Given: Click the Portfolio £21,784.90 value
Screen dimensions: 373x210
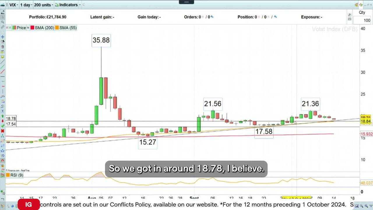Looking at the screenshot, I should (47, 17).
